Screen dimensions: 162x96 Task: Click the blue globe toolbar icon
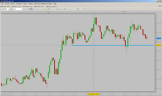coord(51,9)
